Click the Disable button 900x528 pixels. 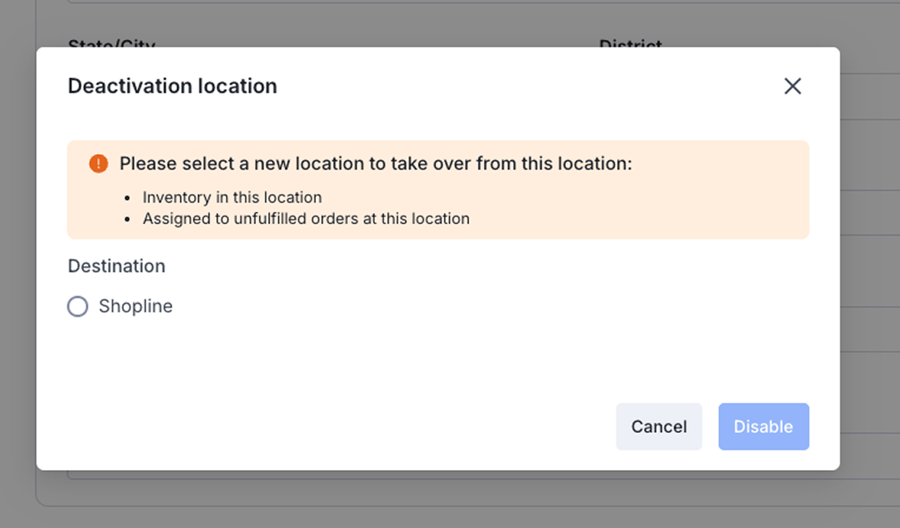click(763, 426)
